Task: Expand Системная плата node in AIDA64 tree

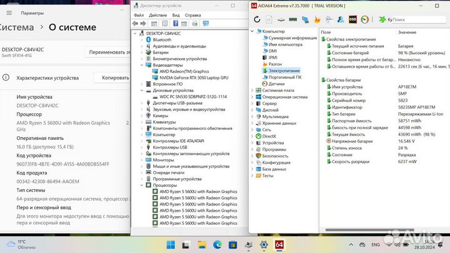Action: [252, 91]
